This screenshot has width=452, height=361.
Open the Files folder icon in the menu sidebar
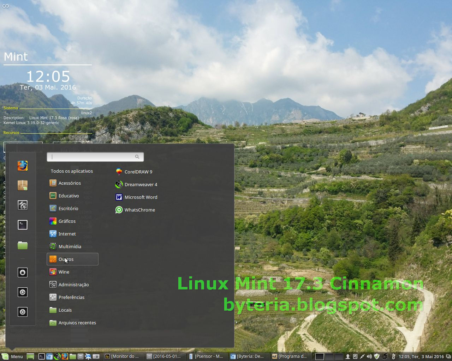click(22, 244)
